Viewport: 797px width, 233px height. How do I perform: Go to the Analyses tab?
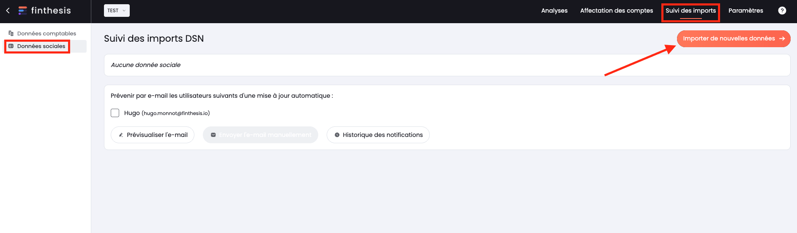554,11
